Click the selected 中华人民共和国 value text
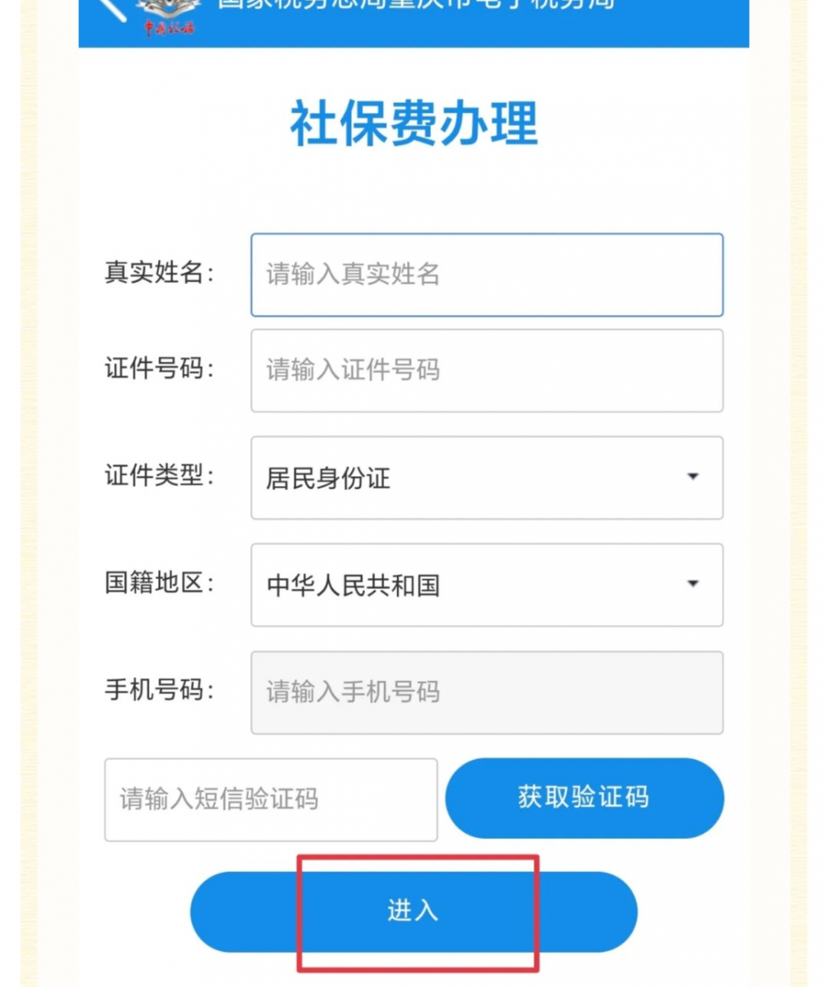The width and height of the screenshot is (828, 987). [353, 586]
